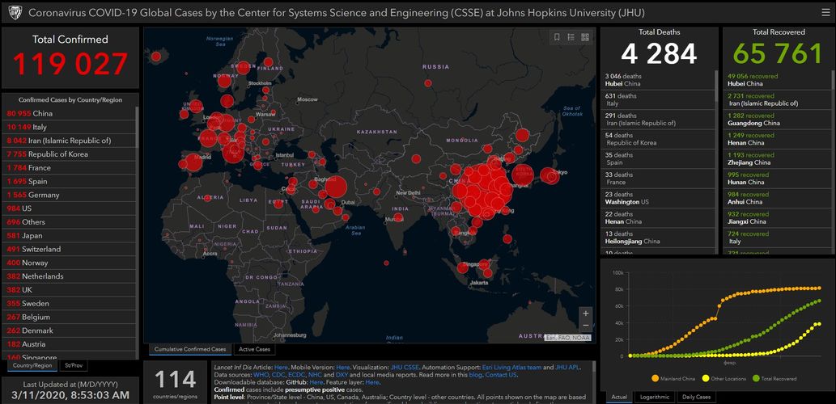Zoom out with the map minus button

585,325
